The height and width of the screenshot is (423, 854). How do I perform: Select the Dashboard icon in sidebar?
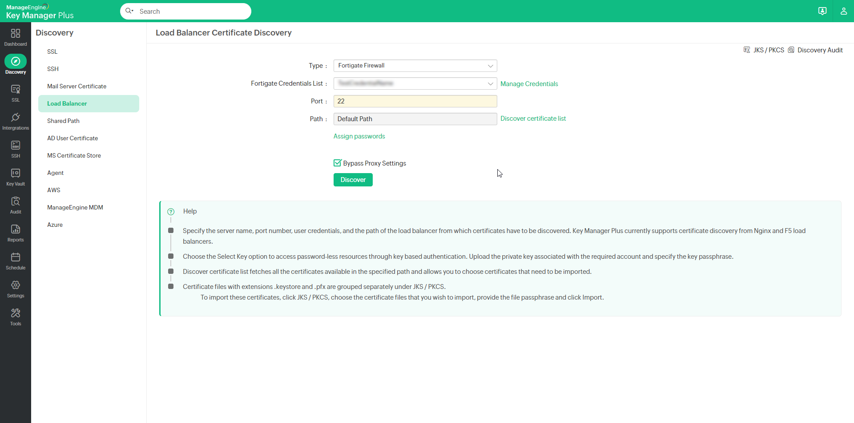(x=16, y=36)
